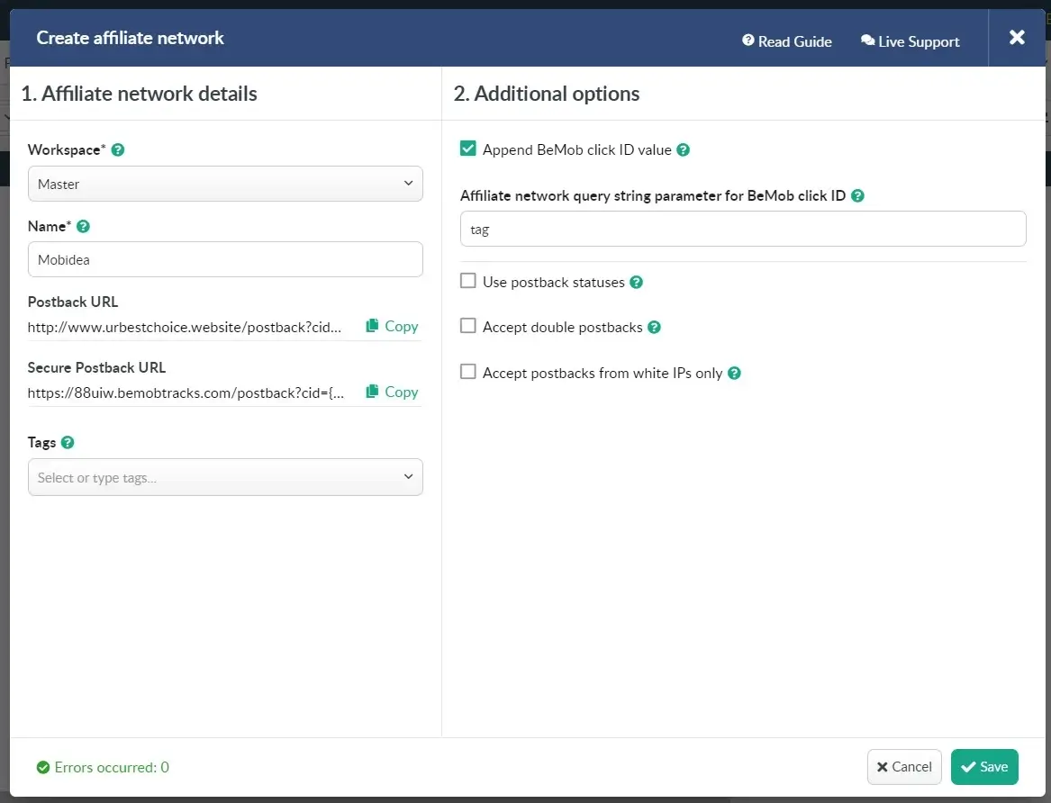Click the http://www.urbestchoice.website postback URL text

coord(185,328)
